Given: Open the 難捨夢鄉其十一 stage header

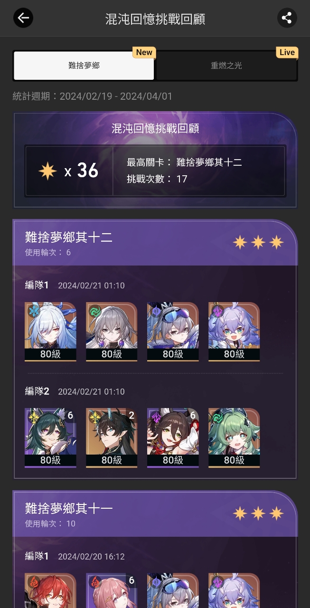Looking at the screenshot, I should coord(155,514).
